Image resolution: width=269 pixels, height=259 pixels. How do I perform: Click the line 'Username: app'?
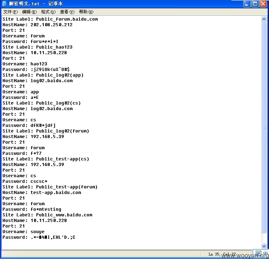coord(21,92)
